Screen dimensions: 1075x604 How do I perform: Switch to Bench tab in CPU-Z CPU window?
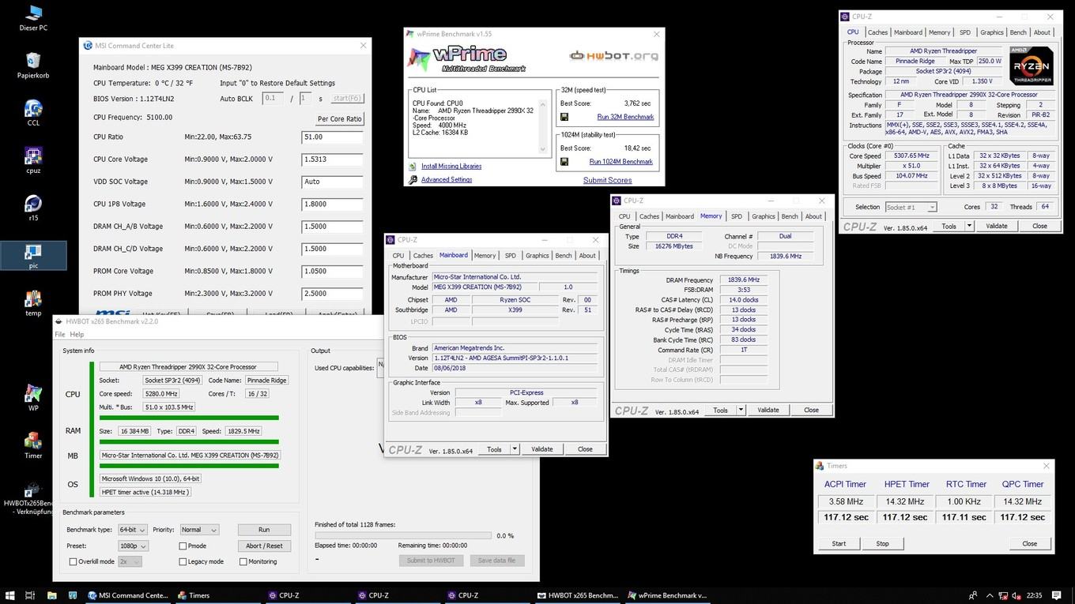pos(1018,32)
